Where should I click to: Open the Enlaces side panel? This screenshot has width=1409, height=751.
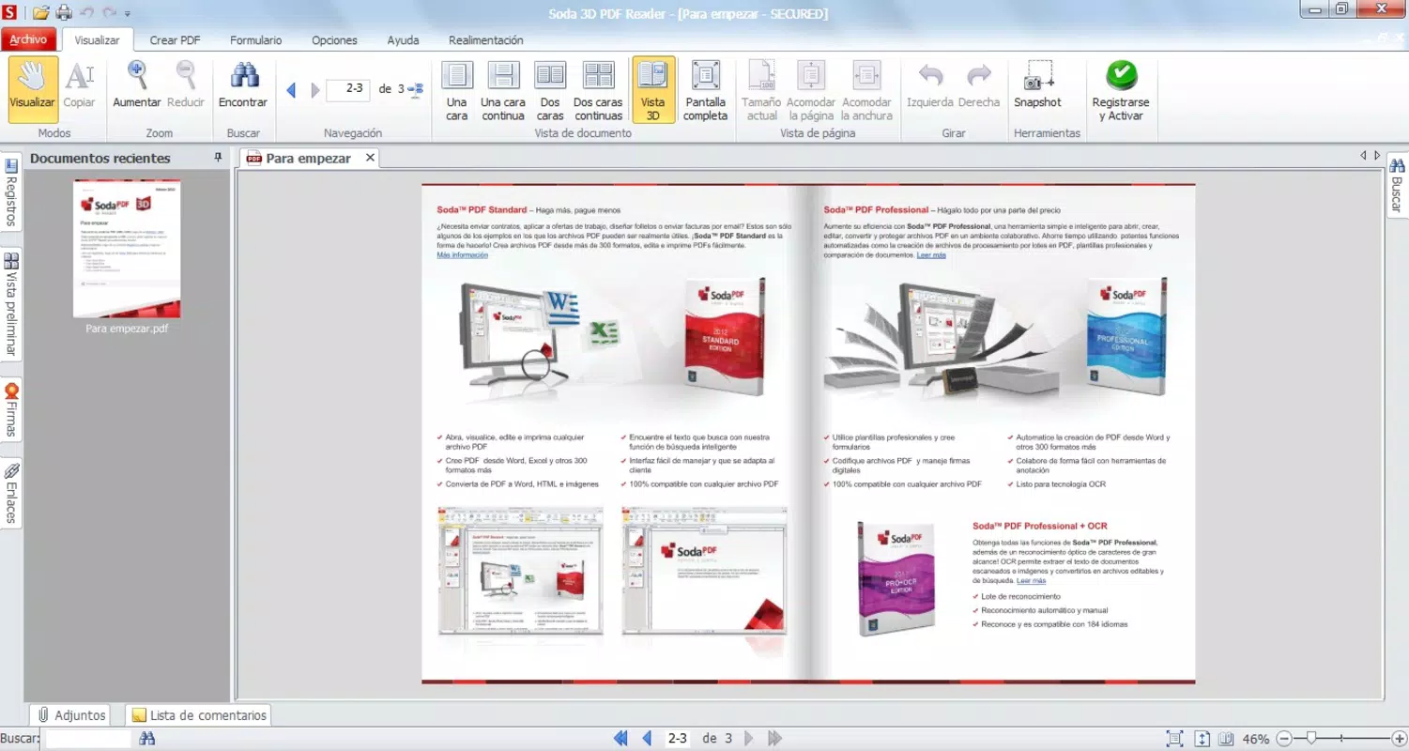point(10,494)
